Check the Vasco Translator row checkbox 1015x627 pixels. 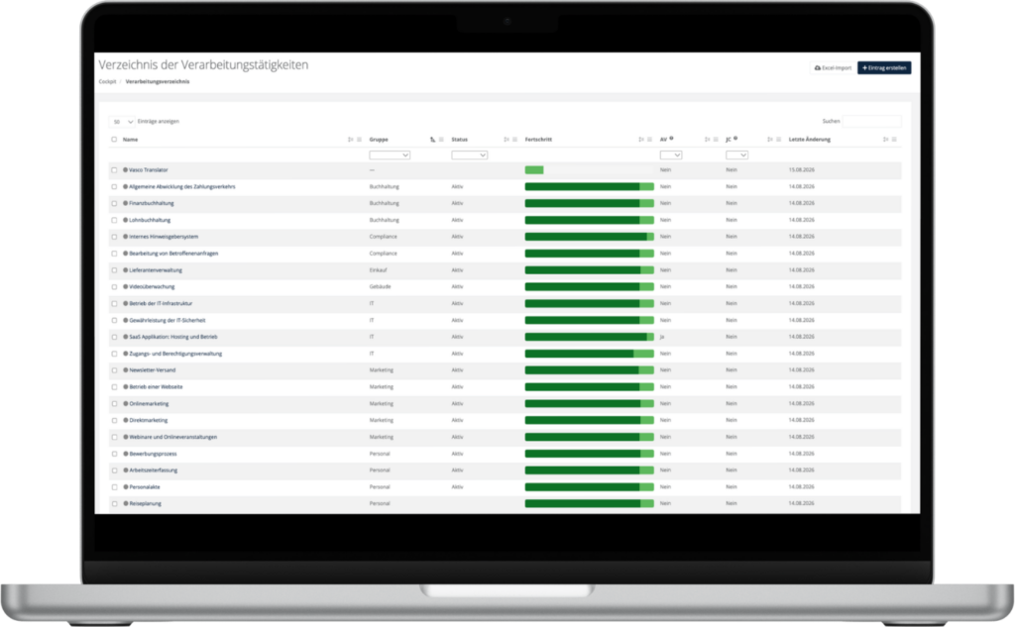[114, 170]
